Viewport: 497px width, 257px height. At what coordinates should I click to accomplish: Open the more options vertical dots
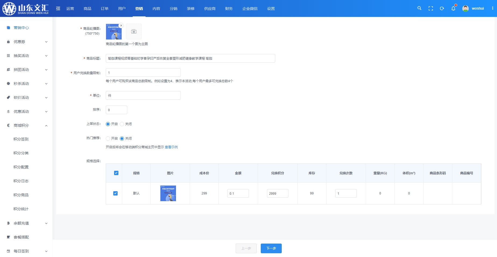coord(493,8)
